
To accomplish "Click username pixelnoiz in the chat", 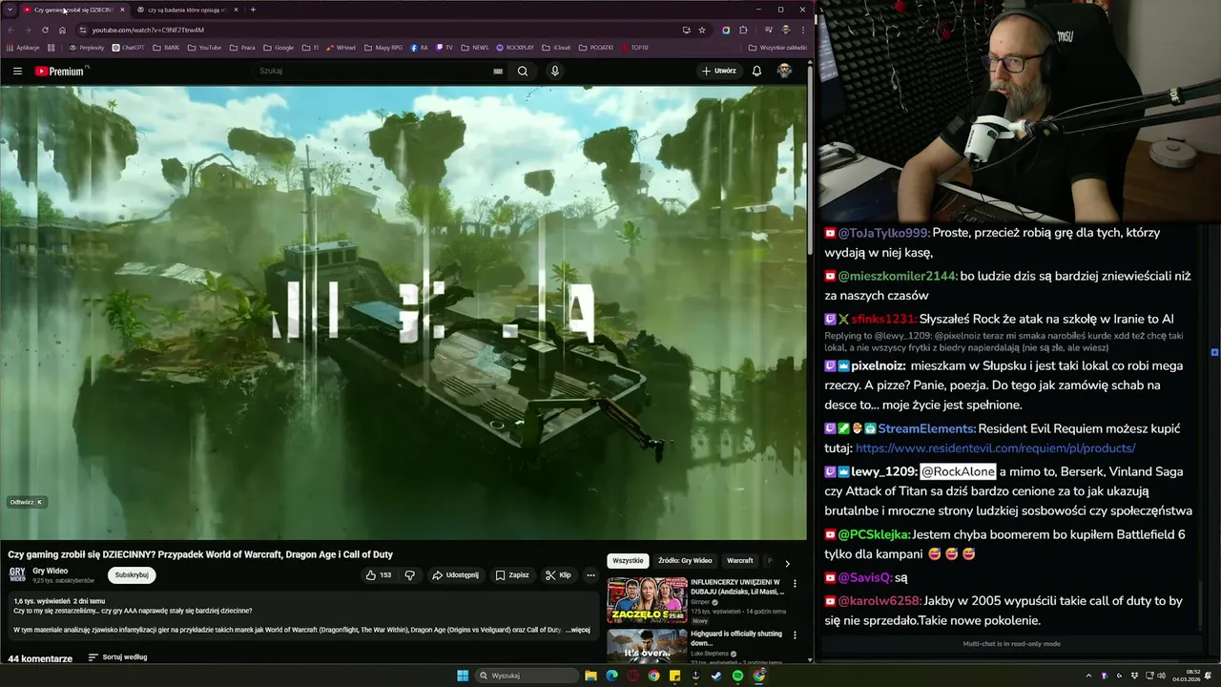I will (879, 365).
